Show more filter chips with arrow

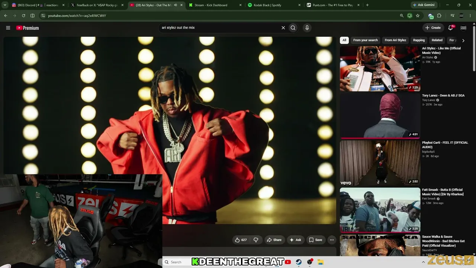[463, 40]
